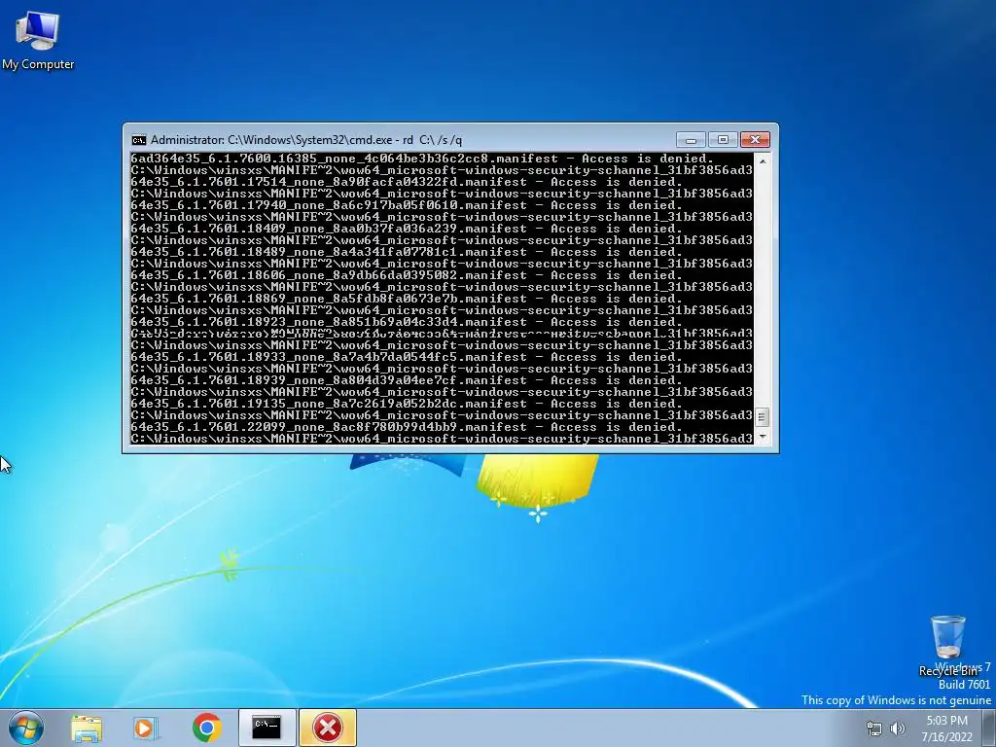The image size is (996, 747).
Task: Click console line containing 19135_none_8a7c2619a052b2dc.manifest
Action: click(x=407, y=404)
